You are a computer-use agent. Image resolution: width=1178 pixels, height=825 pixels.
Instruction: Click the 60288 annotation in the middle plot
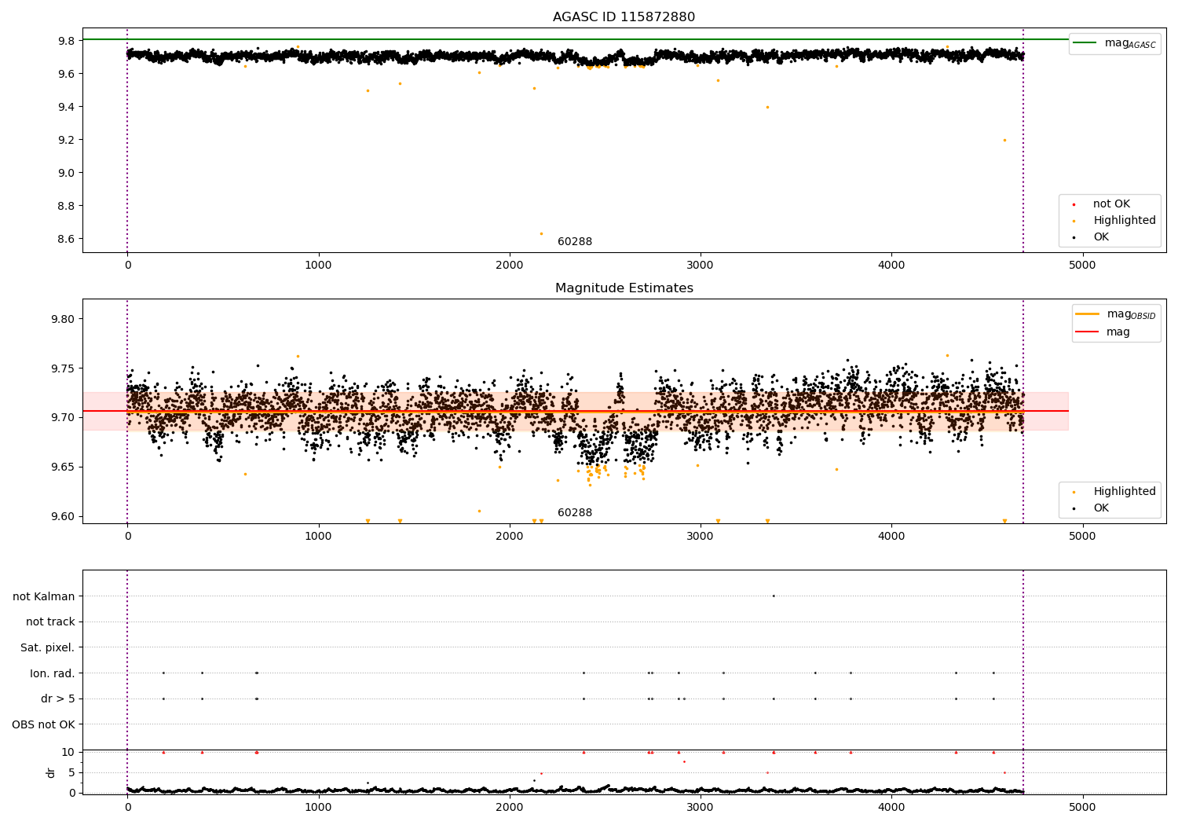point(575,513)
